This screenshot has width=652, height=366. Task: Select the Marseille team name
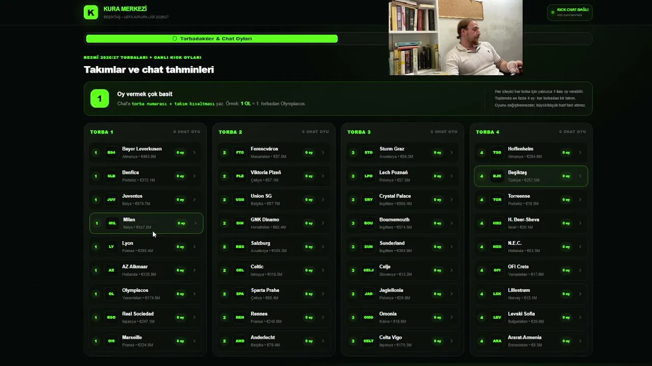pyautogui.click(x=132, y=338)
